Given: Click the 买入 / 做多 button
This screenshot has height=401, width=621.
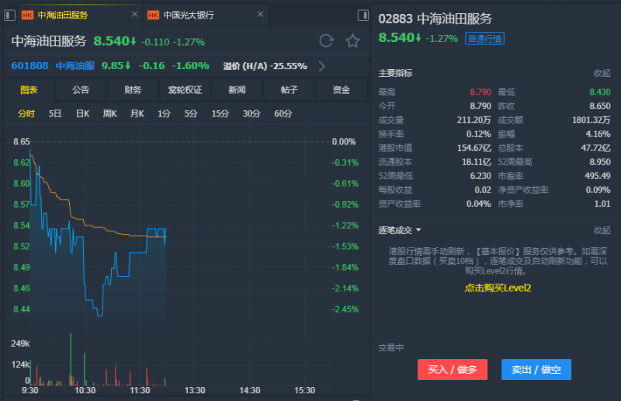Looking at the screenshot, I should [453, 369].
